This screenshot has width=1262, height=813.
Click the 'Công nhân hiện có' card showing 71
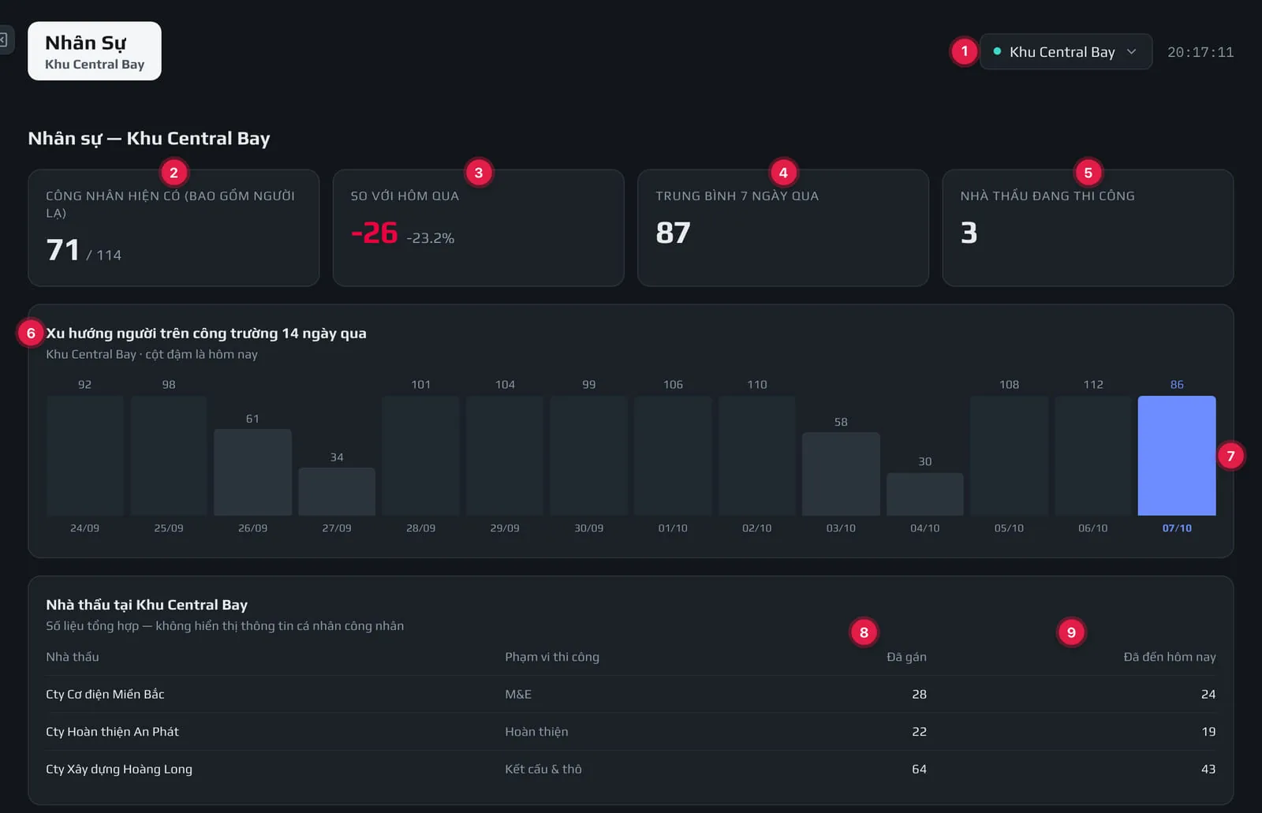[x=174, y=228]
